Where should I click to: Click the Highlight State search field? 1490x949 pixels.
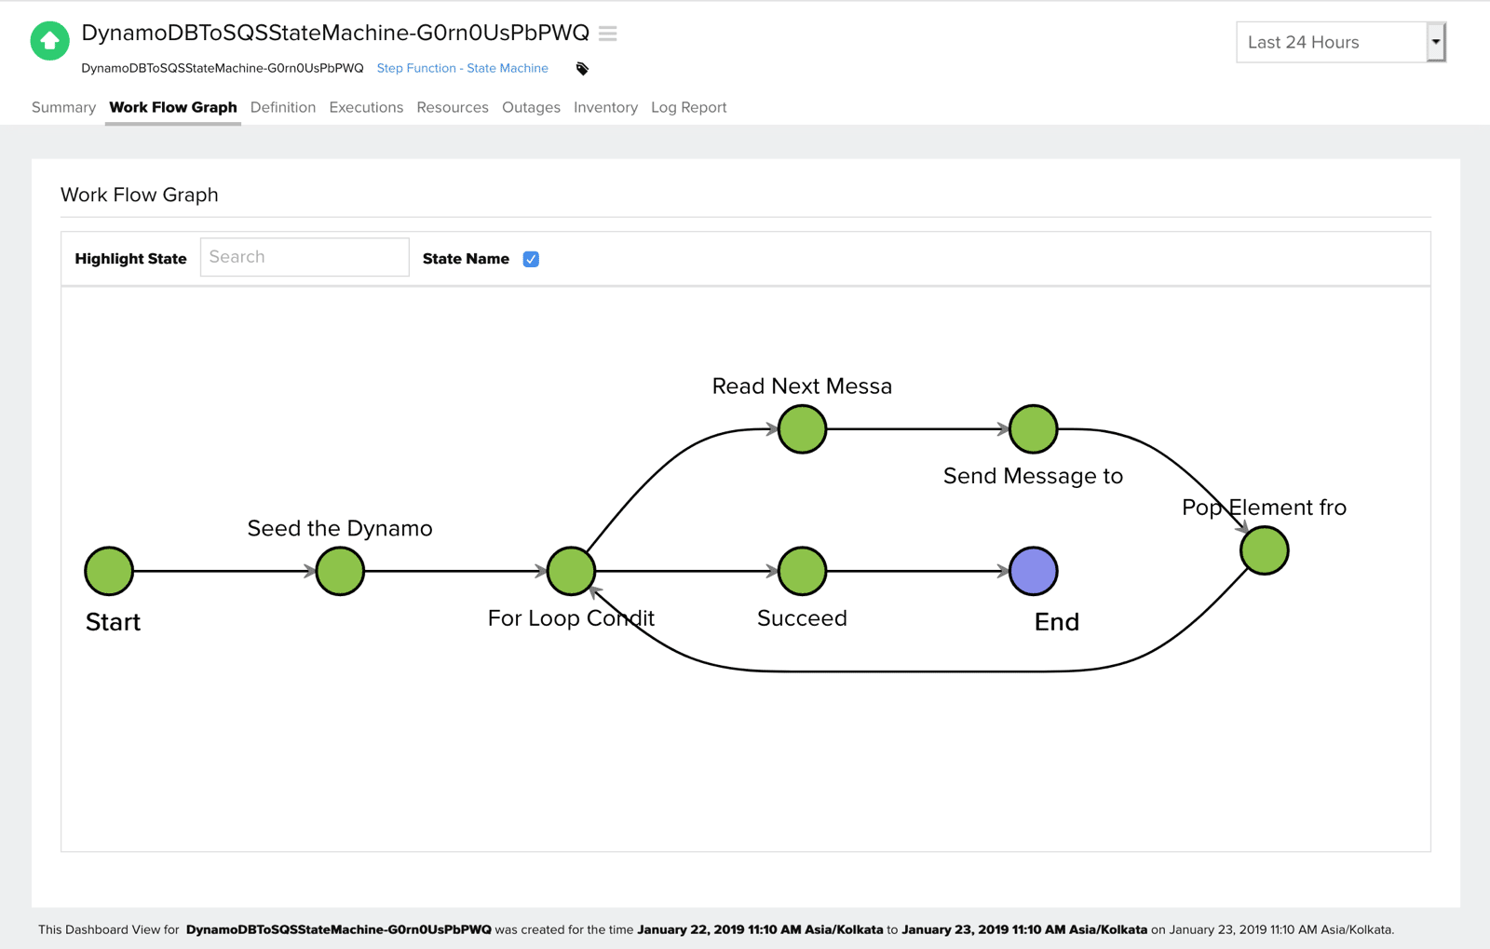point(305,256)
